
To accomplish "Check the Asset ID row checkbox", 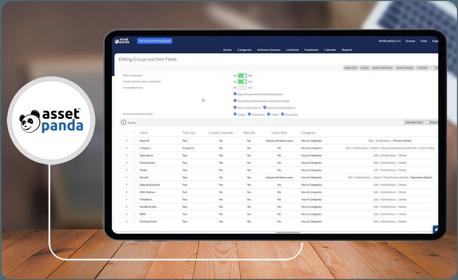I will tap(134, 141).
